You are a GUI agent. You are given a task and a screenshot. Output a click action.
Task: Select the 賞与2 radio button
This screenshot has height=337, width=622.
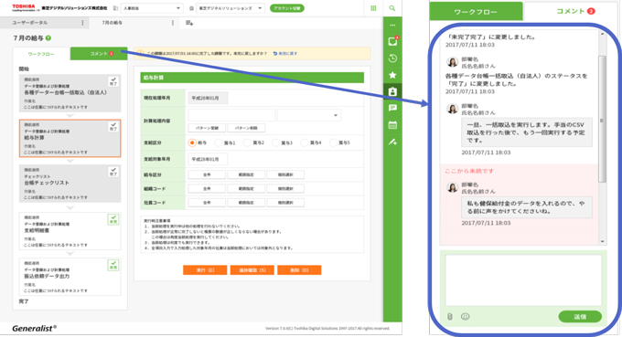[247, 142]
